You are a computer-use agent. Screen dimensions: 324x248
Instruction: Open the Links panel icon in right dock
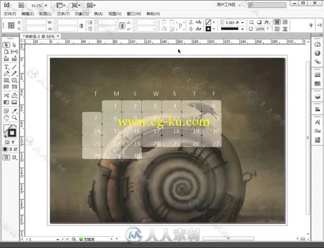[x=317, y=61]
